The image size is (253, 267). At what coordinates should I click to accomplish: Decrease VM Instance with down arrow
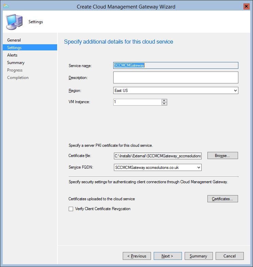[x=164, y=104]
